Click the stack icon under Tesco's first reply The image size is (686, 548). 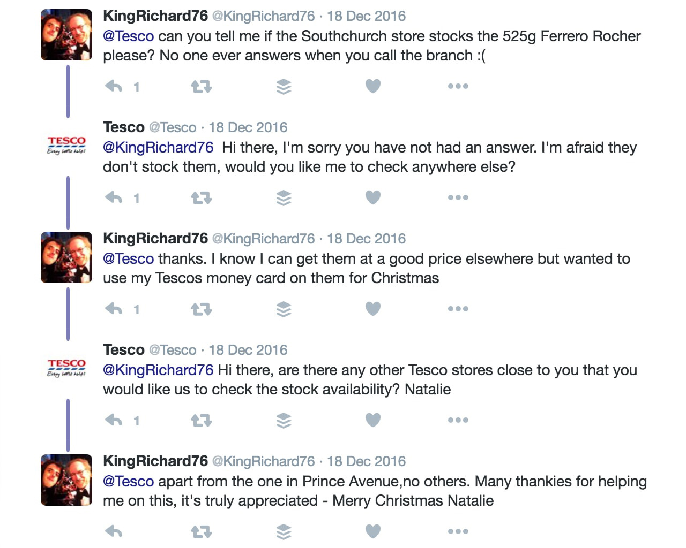tap(284, 198)
